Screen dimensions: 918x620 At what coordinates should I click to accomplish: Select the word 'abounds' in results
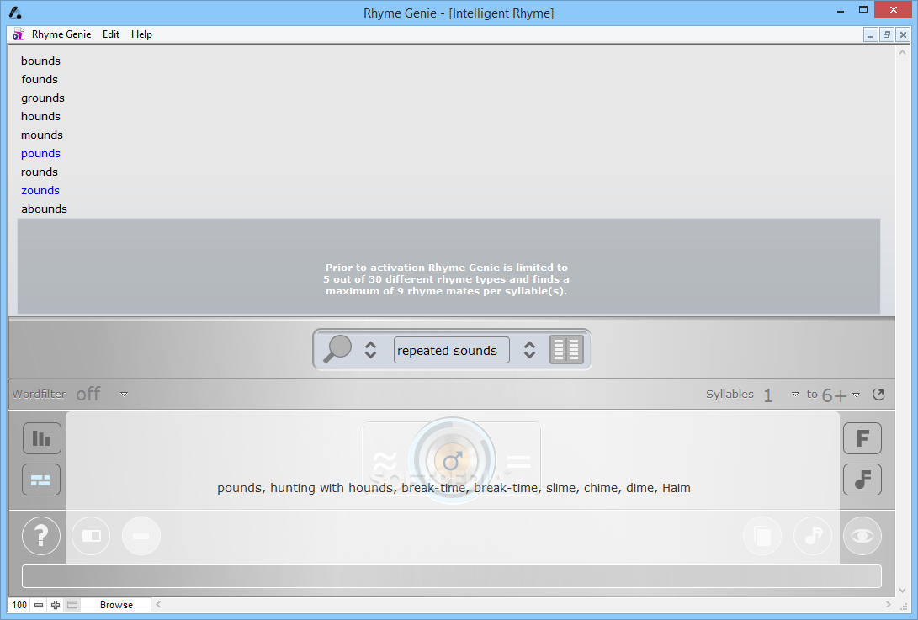(x=45, y=209)
